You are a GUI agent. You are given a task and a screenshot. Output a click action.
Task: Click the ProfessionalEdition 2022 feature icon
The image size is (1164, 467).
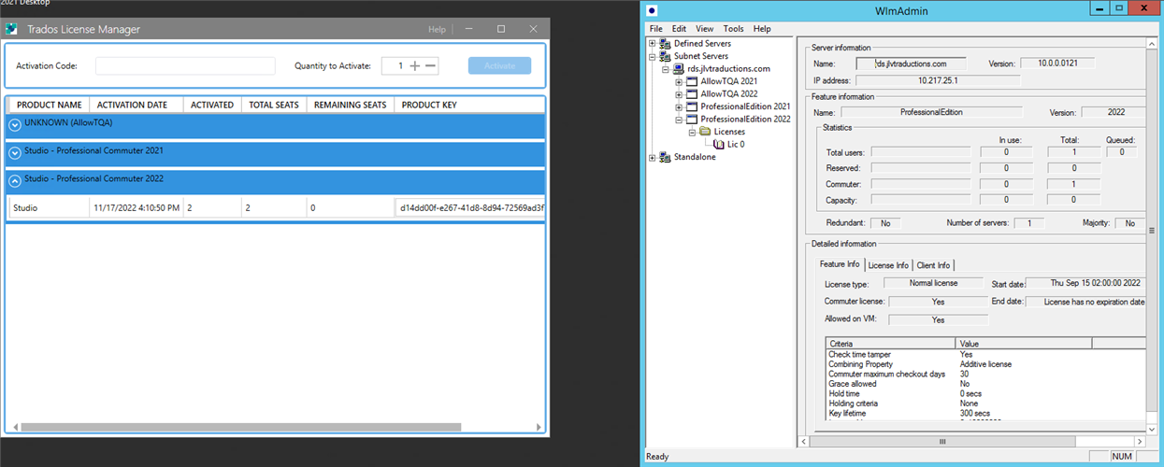click(692, 120)
